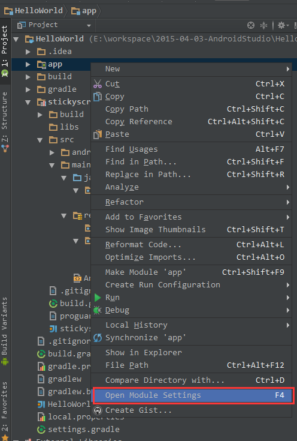Image resolution: width=297 pixels, height=441 pixels.
Task: Click the green Run triangle icon
Action: [x=98, y=298]
